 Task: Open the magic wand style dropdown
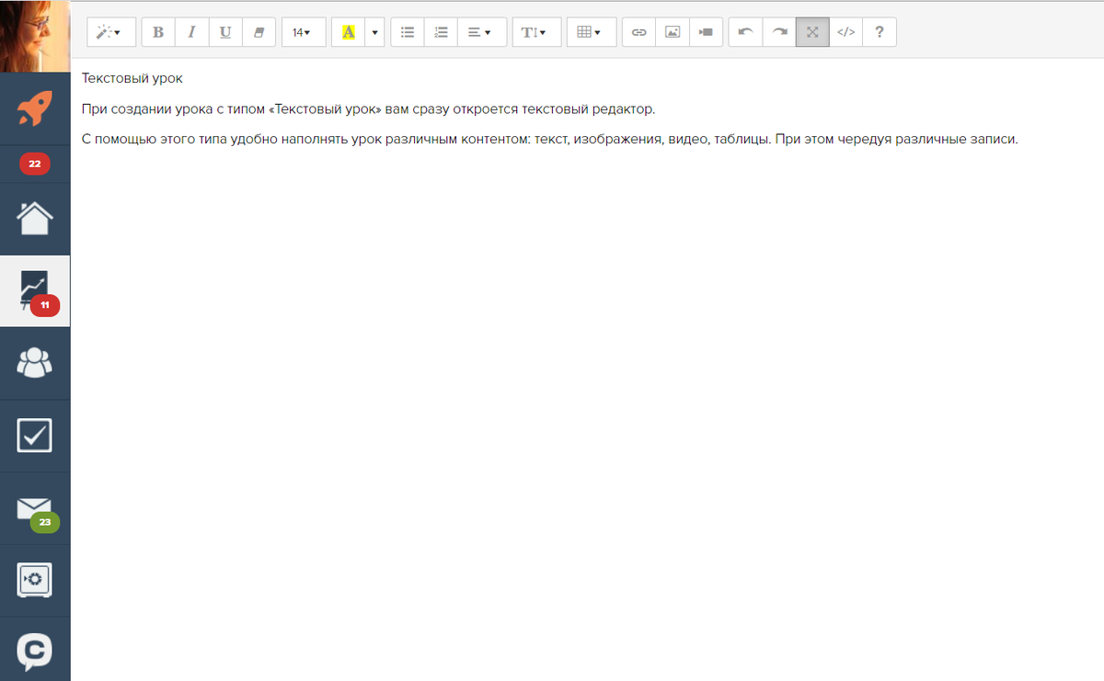click(110, 32)
